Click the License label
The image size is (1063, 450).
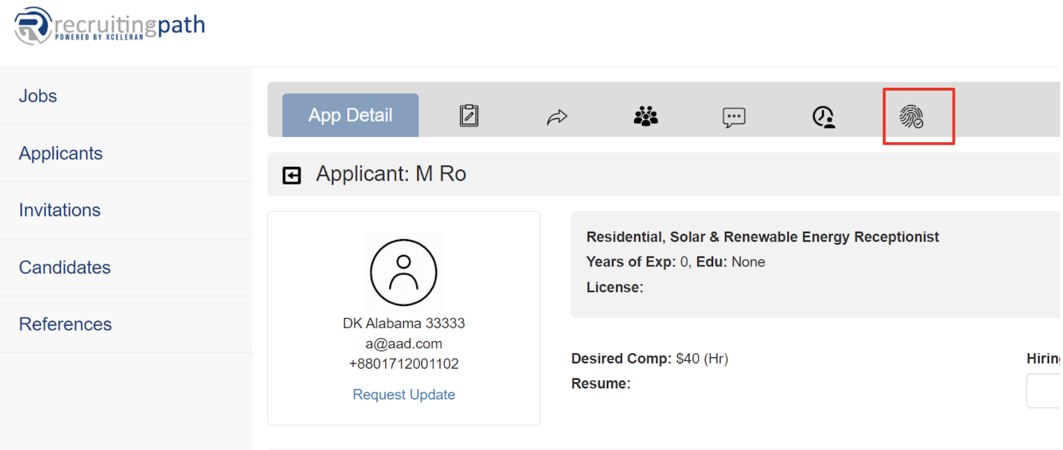pyautogui.click(x=615, y=287)
